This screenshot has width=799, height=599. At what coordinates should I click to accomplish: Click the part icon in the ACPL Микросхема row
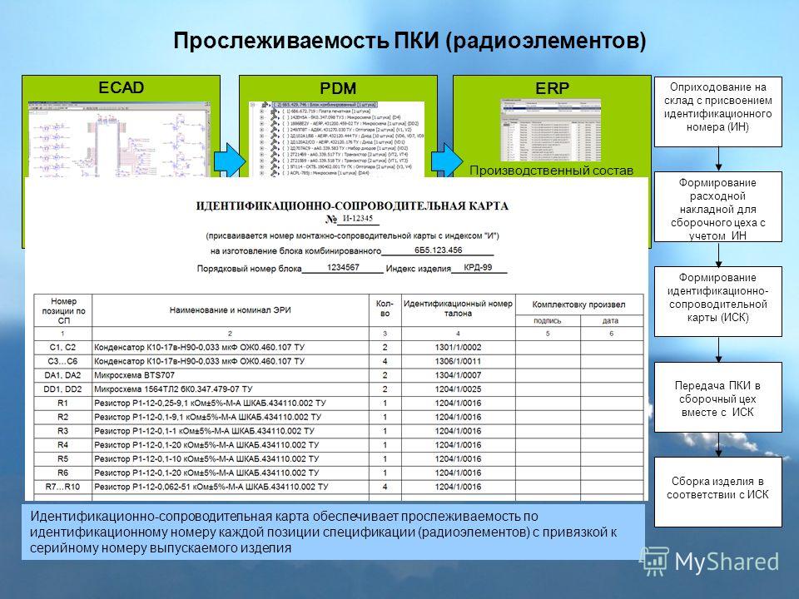[x=274, y=173]
